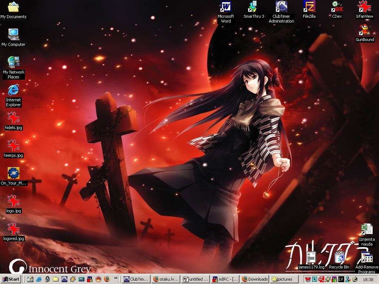Screen dimensions: 379x284
Task: Switch to mIRC taskbar window
Action: 225,279
